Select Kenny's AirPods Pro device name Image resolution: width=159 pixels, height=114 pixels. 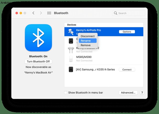(89, 30)
